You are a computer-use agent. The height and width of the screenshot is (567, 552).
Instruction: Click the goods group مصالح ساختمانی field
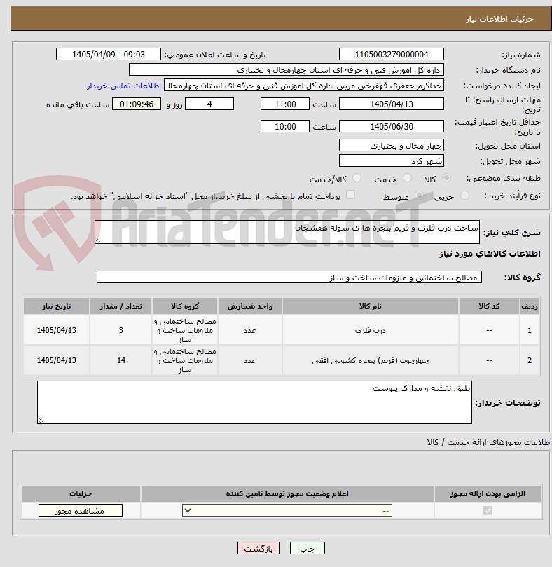coord(289,277)
